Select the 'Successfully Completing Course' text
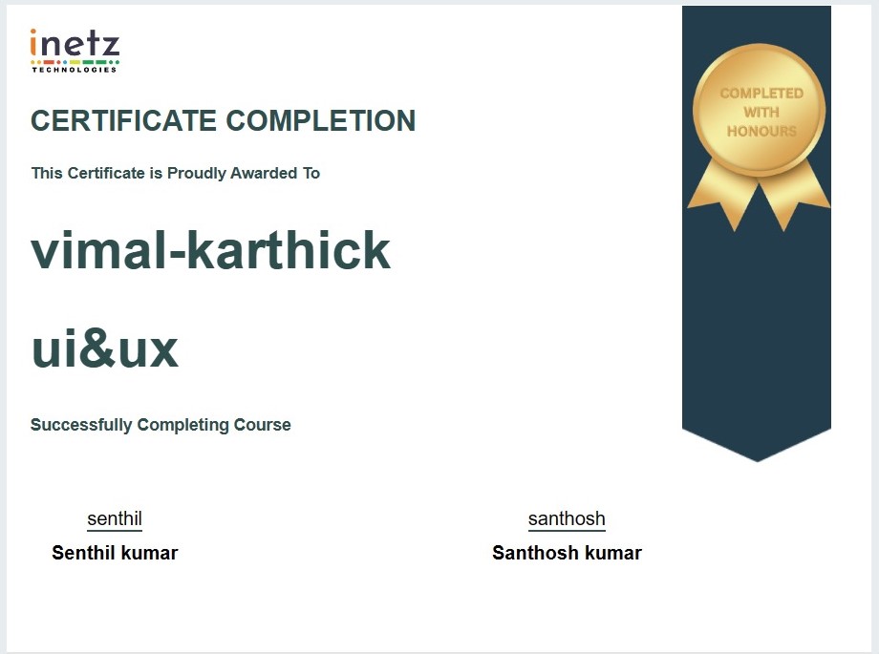879x654 pixels. click(161, 425)
